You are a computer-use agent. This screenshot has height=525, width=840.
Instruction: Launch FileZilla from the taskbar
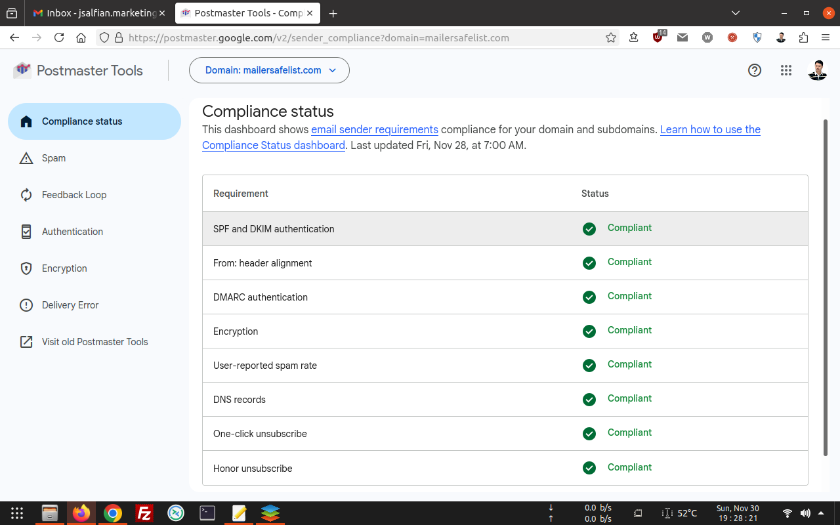pos(144,513)
